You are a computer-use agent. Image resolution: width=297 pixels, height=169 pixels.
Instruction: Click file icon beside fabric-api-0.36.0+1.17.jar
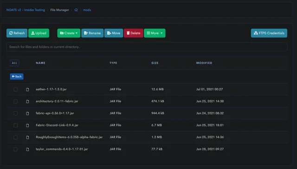27,113
